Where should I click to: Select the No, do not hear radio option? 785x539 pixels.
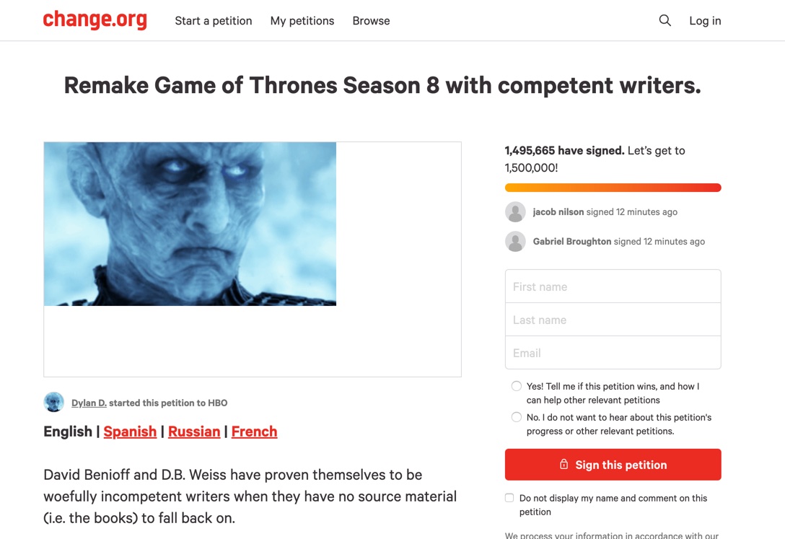(517, 417)
